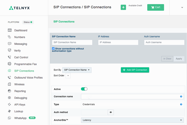The width and height of the screenshot is (187, 125).
Task: Click the Call Control phone icon
Action: tap(9, 57)
